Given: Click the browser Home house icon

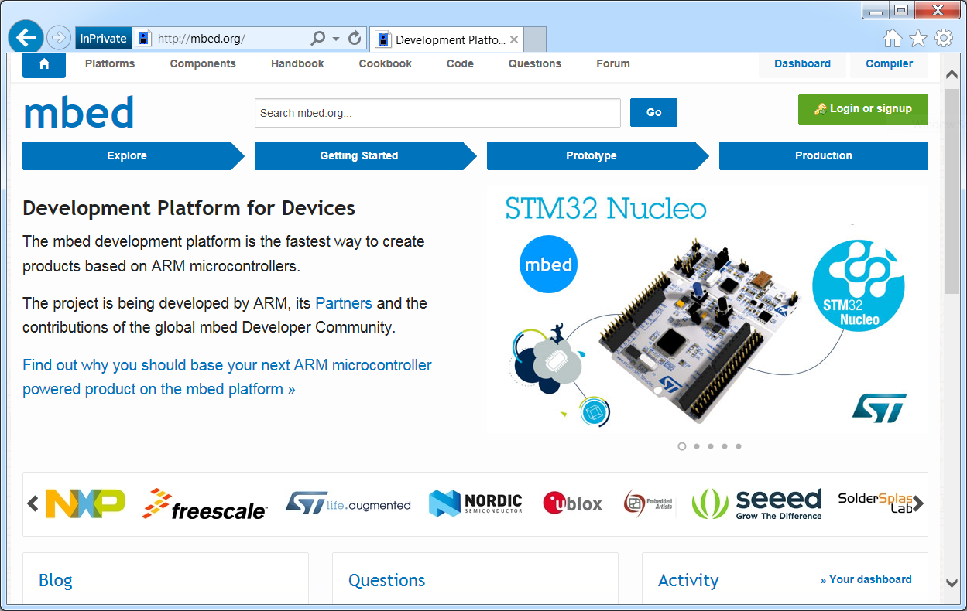Looking at the screenshot, I should (x=892, y=38).
